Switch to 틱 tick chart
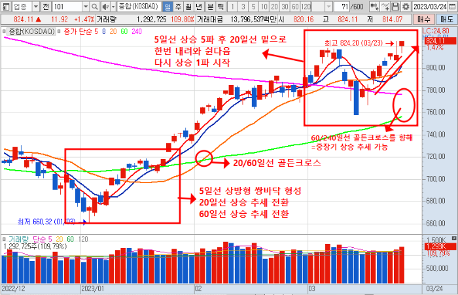The image size is (458, 295). (220, 7)
